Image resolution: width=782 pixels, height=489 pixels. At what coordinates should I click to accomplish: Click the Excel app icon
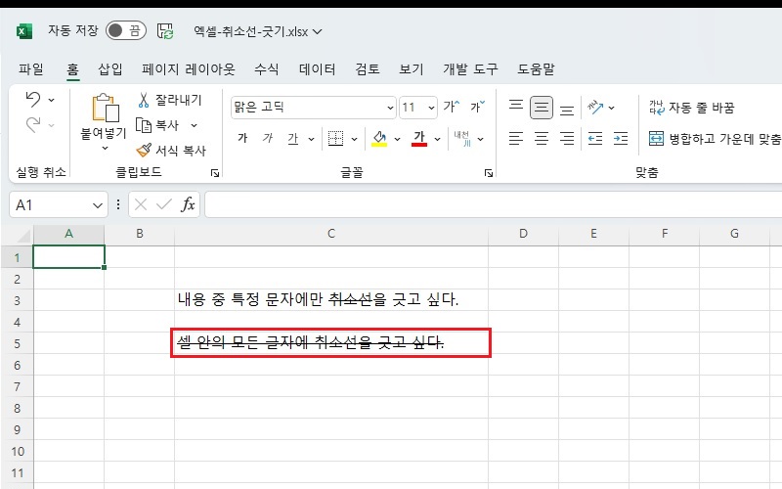click(23, 31)
